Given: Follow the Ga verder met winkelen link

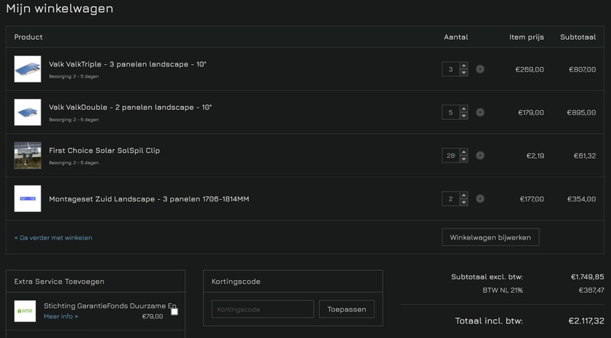Looking at the screenshot, I should tap(53, 237).
